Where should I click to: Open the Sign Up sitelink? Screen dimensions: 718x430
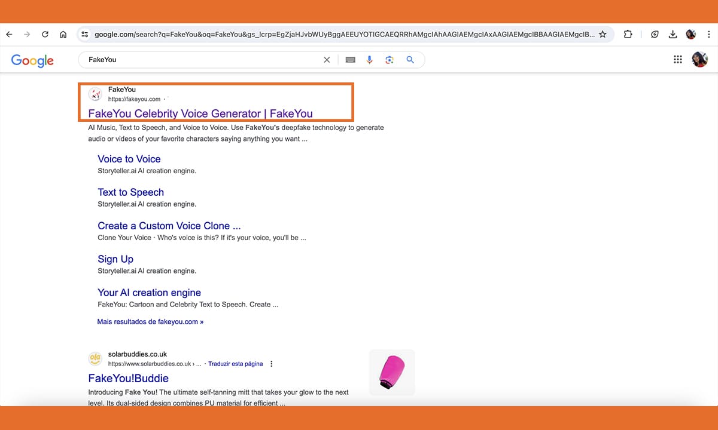tap(115, 259)
